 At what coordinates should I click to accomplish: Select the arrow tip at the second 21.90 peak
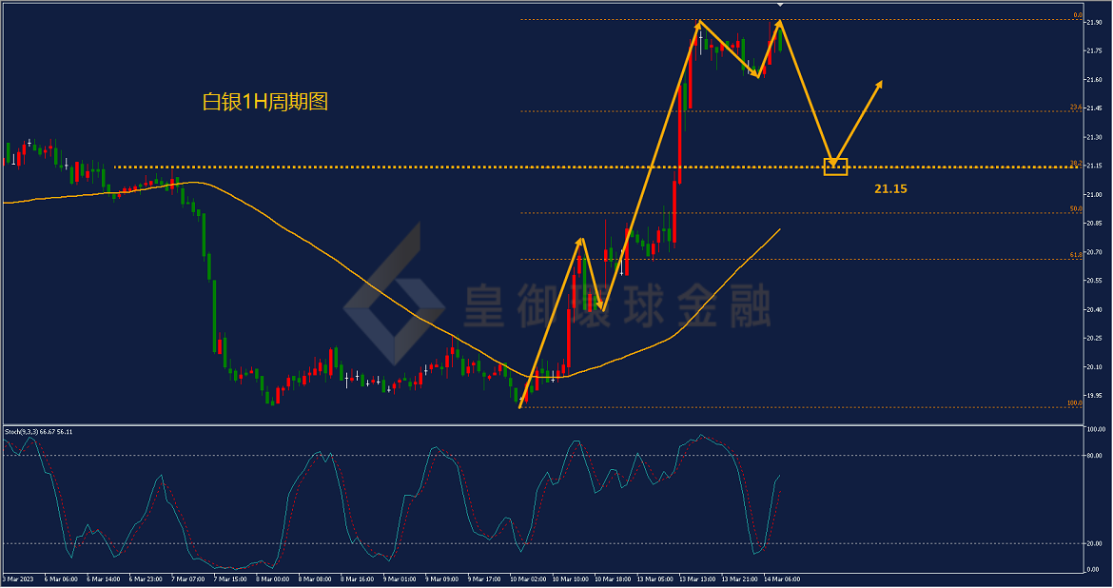779,24
